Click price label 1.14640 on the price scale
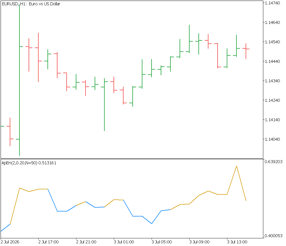 (x=272, y=22)
